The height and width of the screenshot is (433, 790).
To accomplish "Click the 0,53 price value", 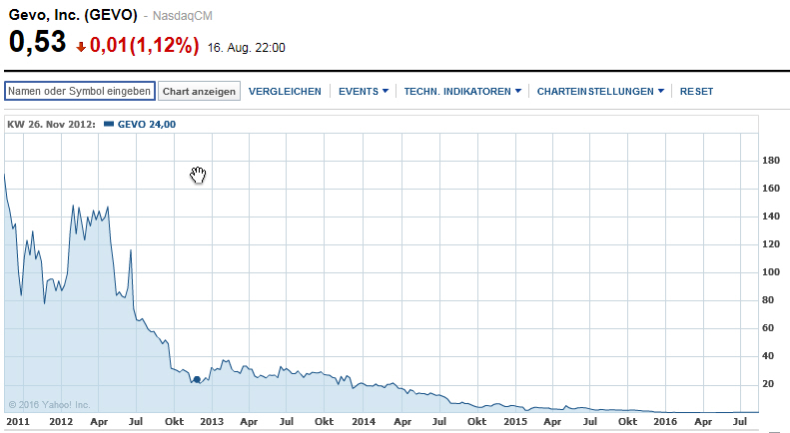I will point(37,42).
